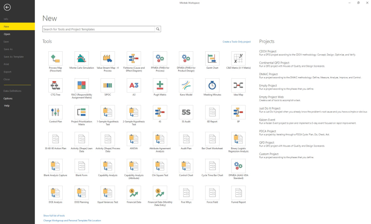
Task: Select the CTQ Tree tool
Action: click(x=55, y=86)
